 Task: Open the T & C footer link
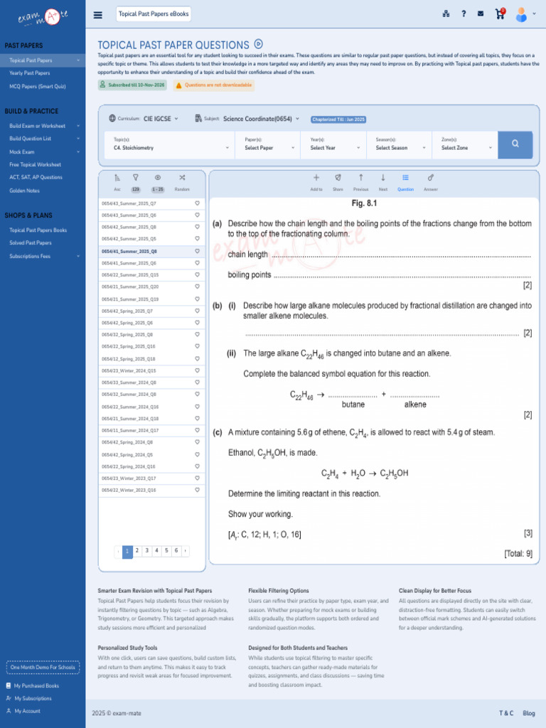506,713
